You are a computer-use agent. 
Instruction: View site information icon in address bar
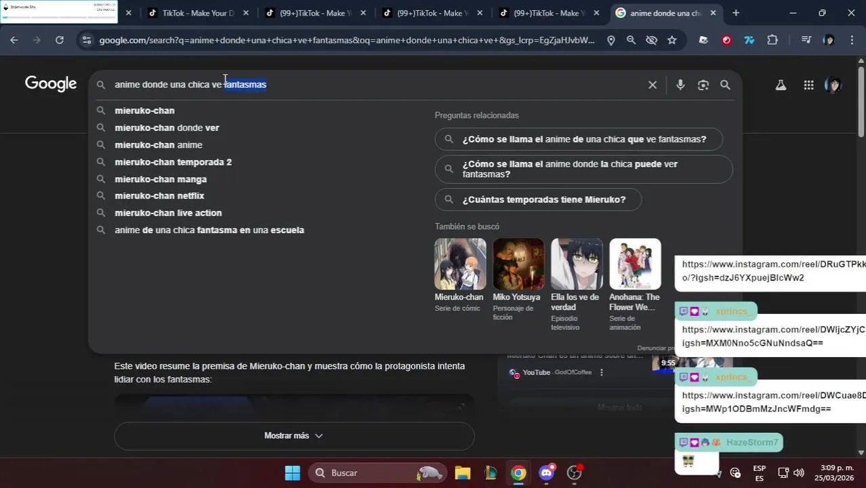tap(86, 40)
